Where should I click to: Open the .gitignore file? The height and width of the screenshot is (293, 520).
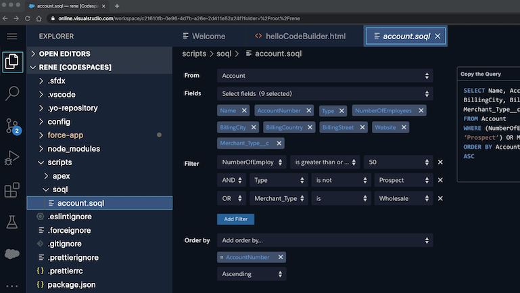99,244
